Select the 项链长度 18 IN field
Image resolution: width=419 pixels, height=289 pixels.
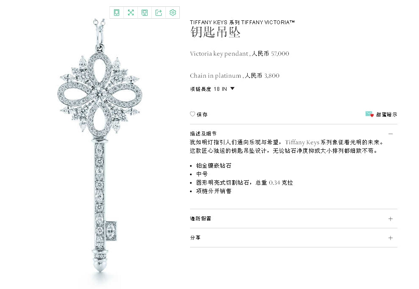pyautogui.click(x=212, y=89)
